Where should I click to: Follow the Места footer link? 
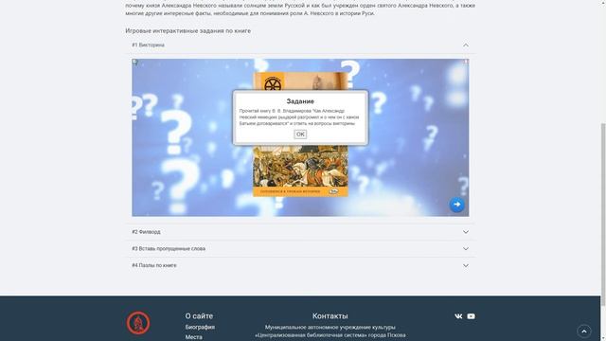(x=193, y=337)
